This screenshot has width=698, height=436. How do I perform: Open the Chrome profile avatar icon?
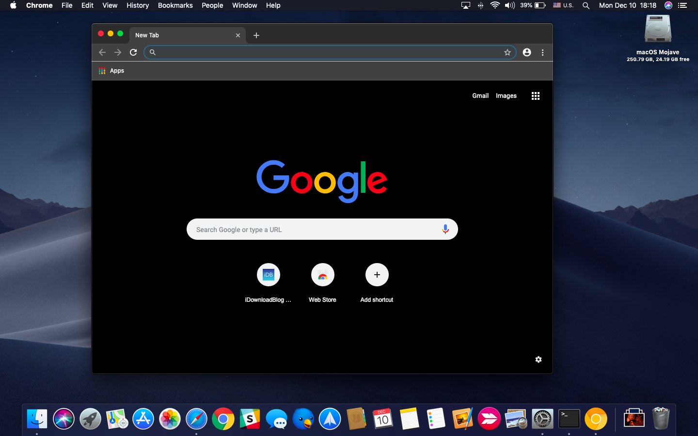(527, 52)
